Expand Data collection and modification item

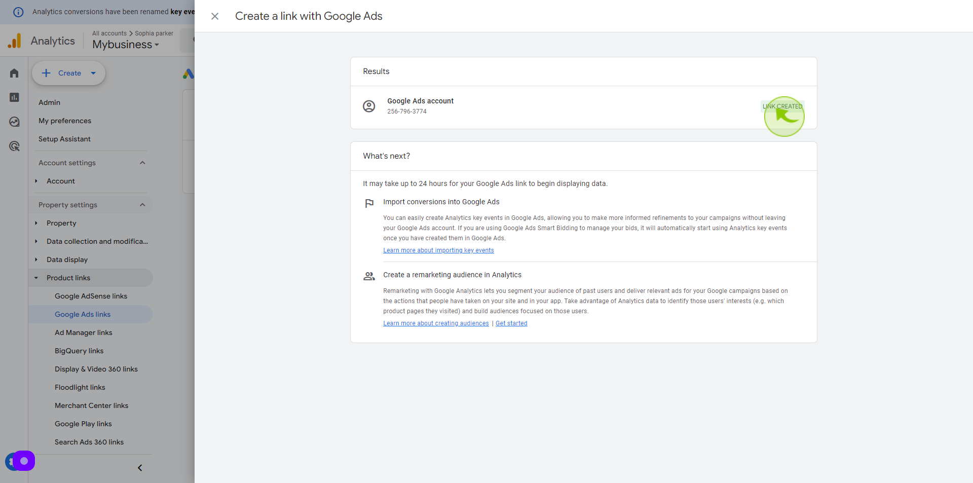[36, 241]
